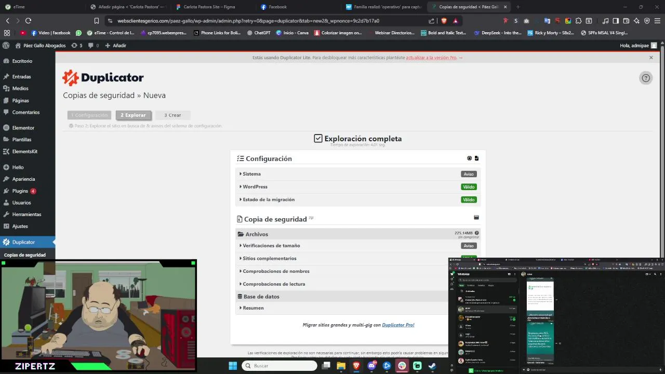Expand the Sistema section
The image size is (665, 374).
tap(358, 174)
